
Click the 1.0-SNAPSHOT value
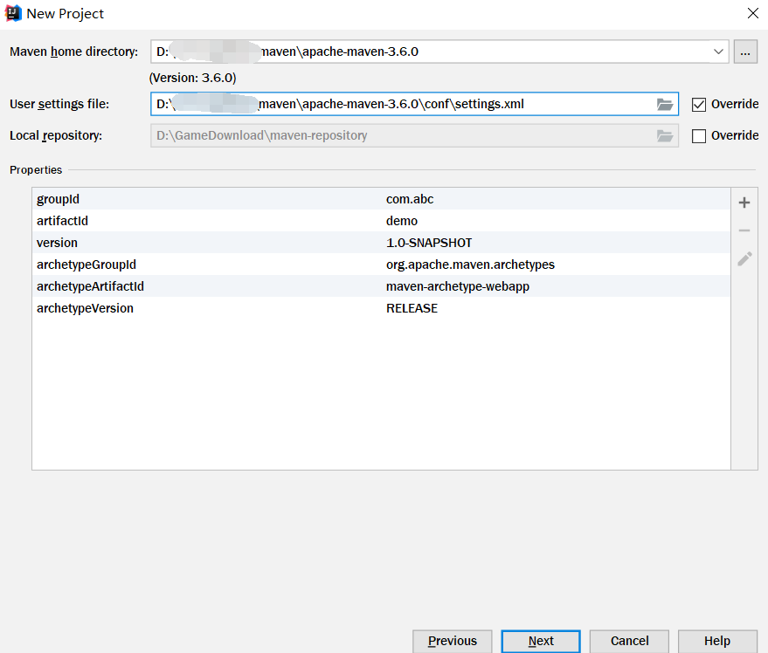pyautogui.click(x=429, y=243)
